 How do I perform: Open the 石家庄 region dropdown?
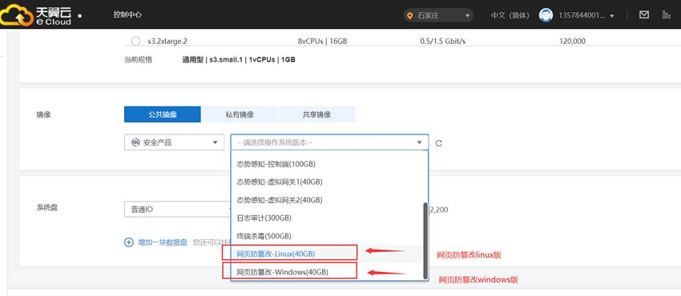pos(437,16)
